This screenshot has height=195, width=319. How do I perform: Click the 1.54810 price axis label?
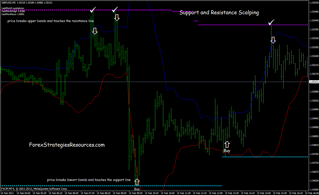coord(314,145)
